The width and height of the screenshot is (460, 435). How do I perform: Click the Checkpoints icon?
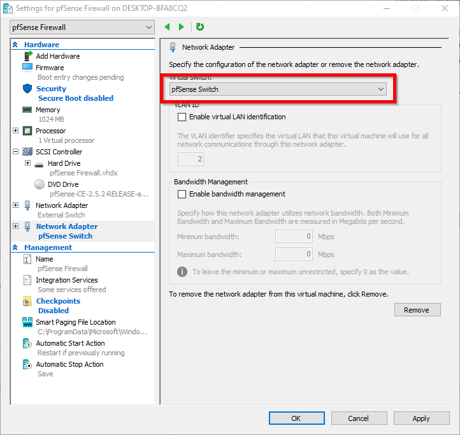[x=27, y=301]
